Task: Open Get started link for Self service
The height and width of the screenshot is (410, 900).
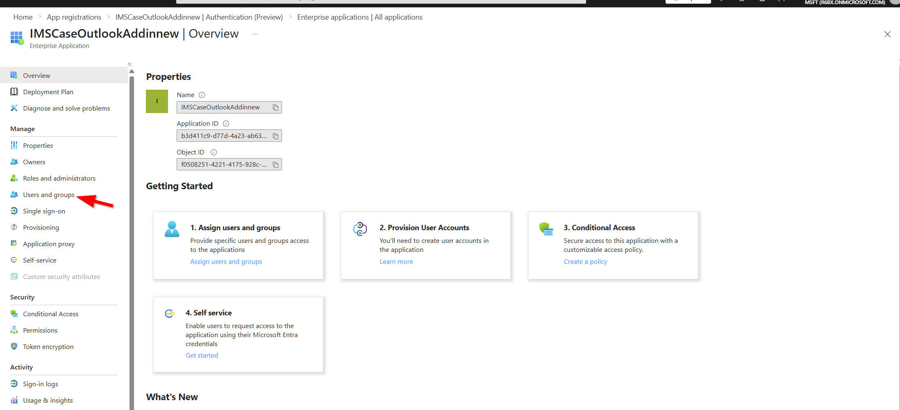Action: 202,356
